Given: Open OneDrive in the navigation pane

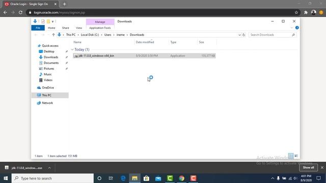Looking at the screenshot, I should (48, 87).
